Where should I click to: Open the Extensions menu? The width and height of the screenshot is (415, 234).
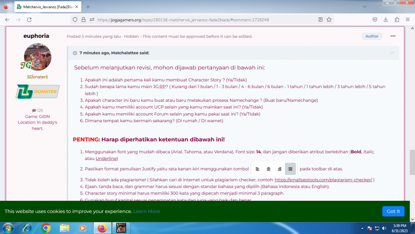pyautogui.click(x=397, y=20)
